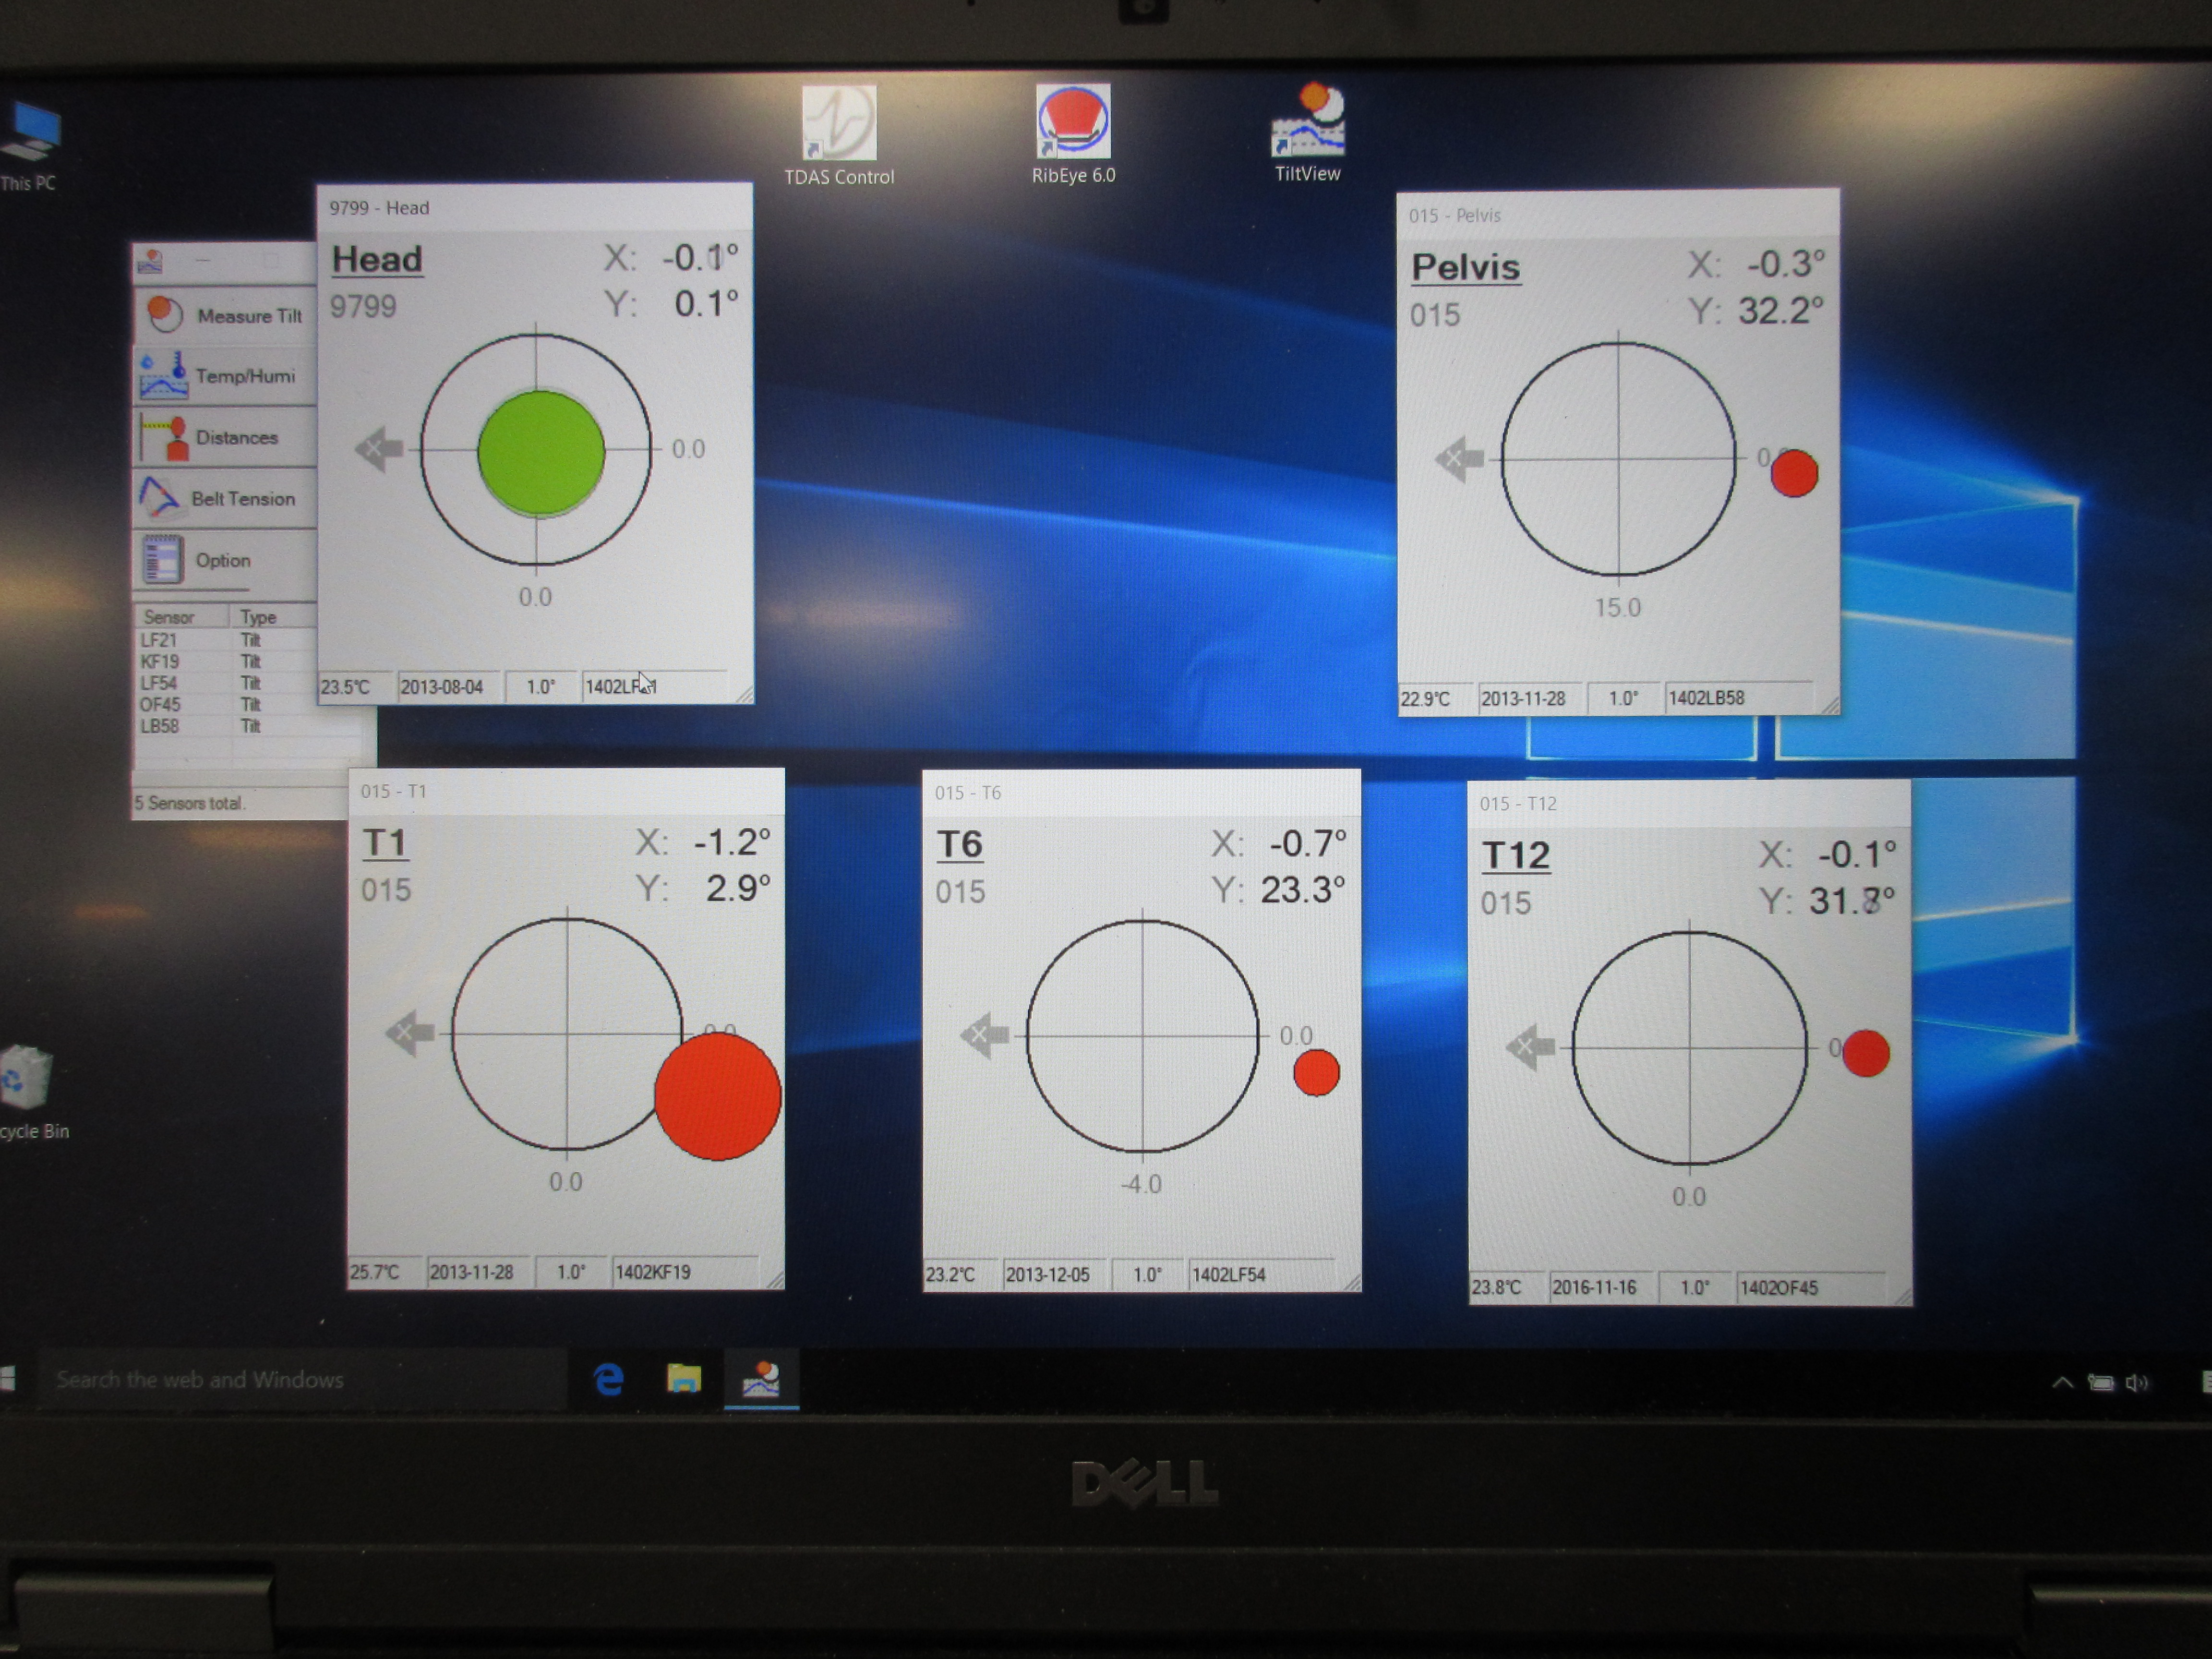Click the Pelvis title label
This screenshot has width=2212, height=1659.
click(1466, 267)
